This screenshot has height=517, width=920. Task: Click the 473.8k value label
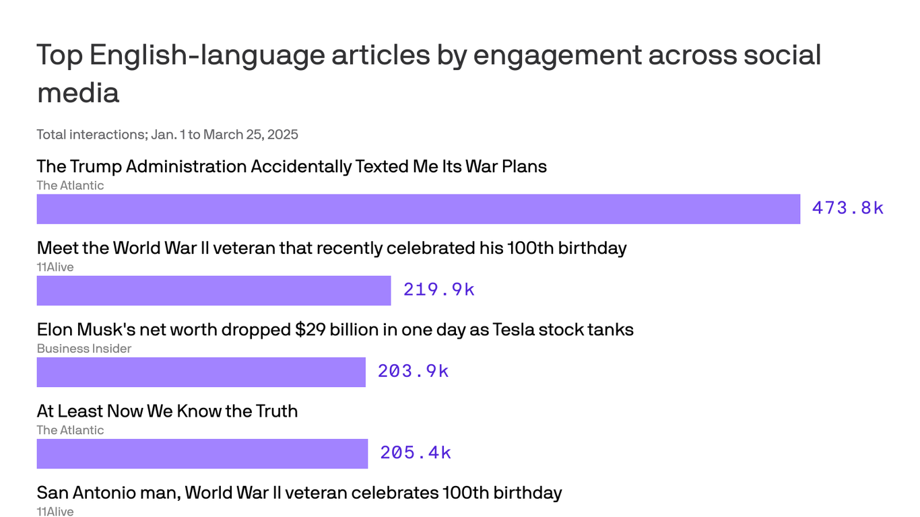[x=847, y=208]
